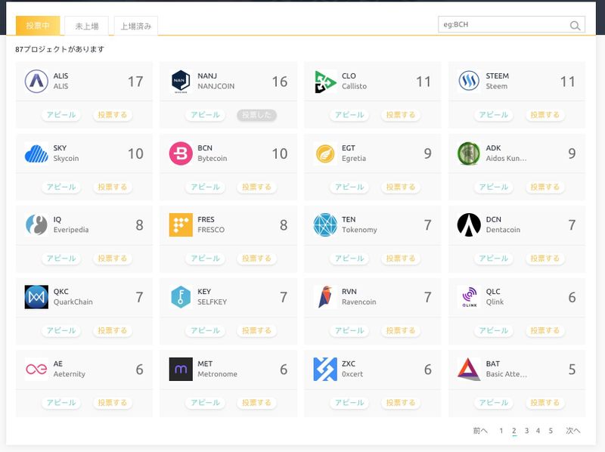Click 投票した button on NANJCOIN card
605x452 pixels.
pos(256,115)
